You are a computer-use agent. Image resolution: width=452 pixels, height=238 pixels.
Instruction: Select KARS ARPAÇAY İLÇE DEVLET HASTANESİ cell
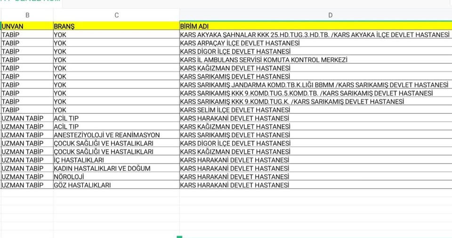coord(315,43)
